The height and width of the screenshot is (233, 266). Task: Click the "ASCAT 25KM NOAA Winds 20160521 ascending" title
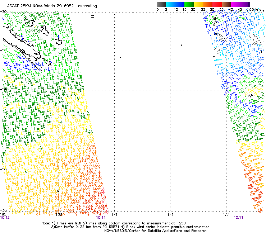[52, 6]
